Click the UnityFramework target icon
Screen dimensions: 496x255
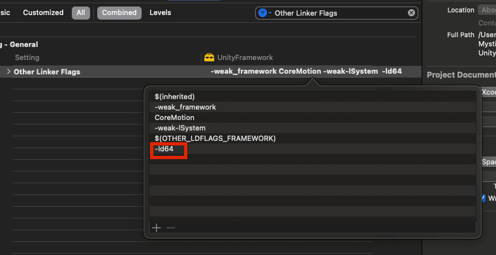209,57
